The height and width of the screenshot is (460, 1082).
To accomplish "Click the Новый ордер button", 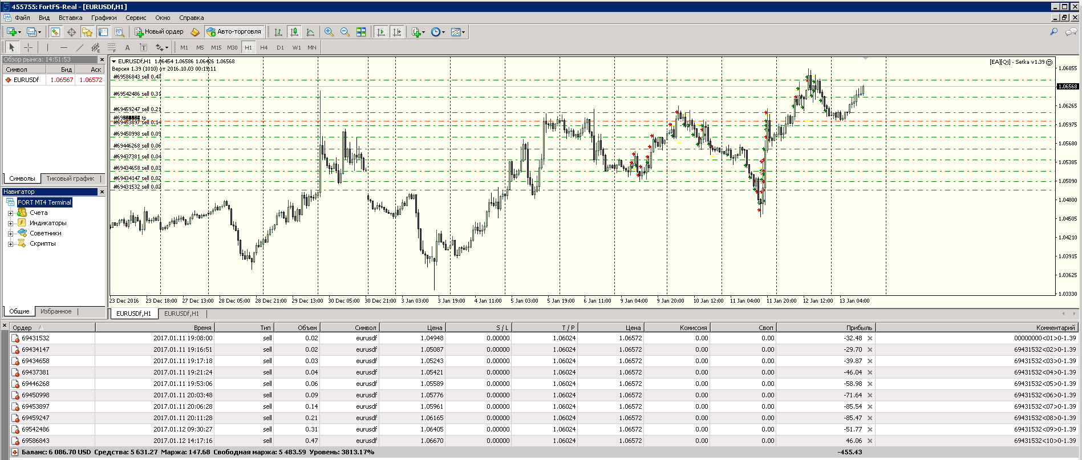I will (159, 32).
